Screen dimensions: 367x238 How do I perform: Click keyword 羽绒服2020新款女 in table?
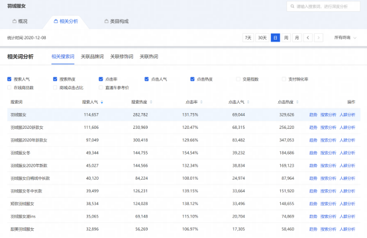(x=27, y=128)
